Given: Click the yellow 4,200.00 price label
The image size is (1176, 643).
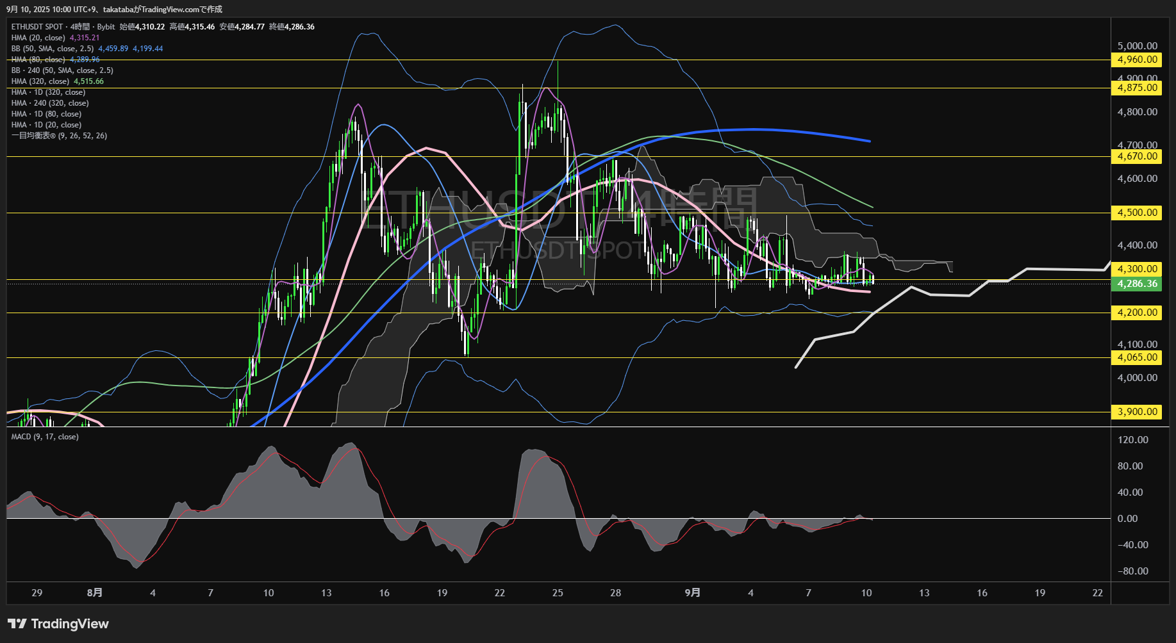Looking at the screenshot, I should 1137,313.
